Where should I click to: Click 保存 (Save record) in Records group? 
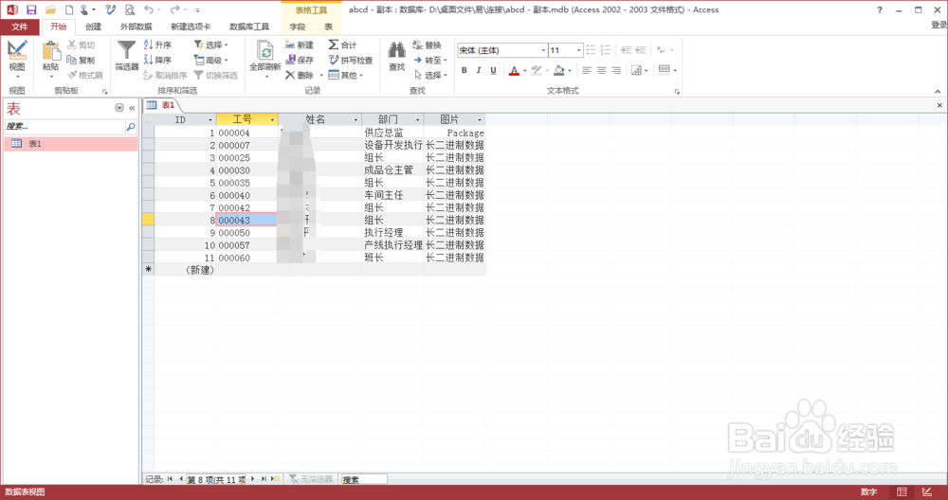300,60
